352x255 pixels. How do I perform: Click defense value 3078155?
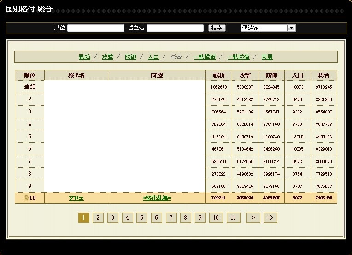pos(271,186)
